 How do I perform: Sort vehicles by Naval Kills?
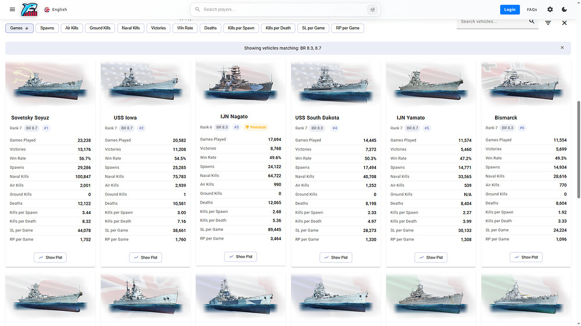[131, 28]
